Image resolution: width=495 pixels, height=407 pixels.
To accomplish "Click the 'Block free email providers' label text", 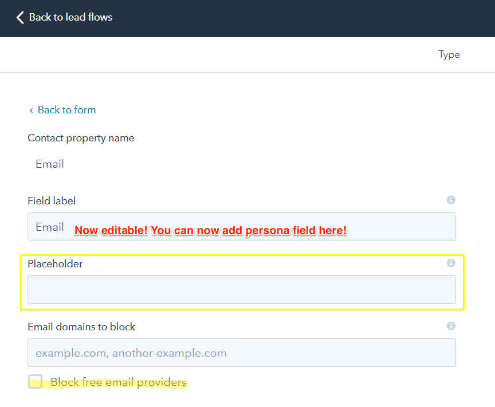I will coord(118,382).
